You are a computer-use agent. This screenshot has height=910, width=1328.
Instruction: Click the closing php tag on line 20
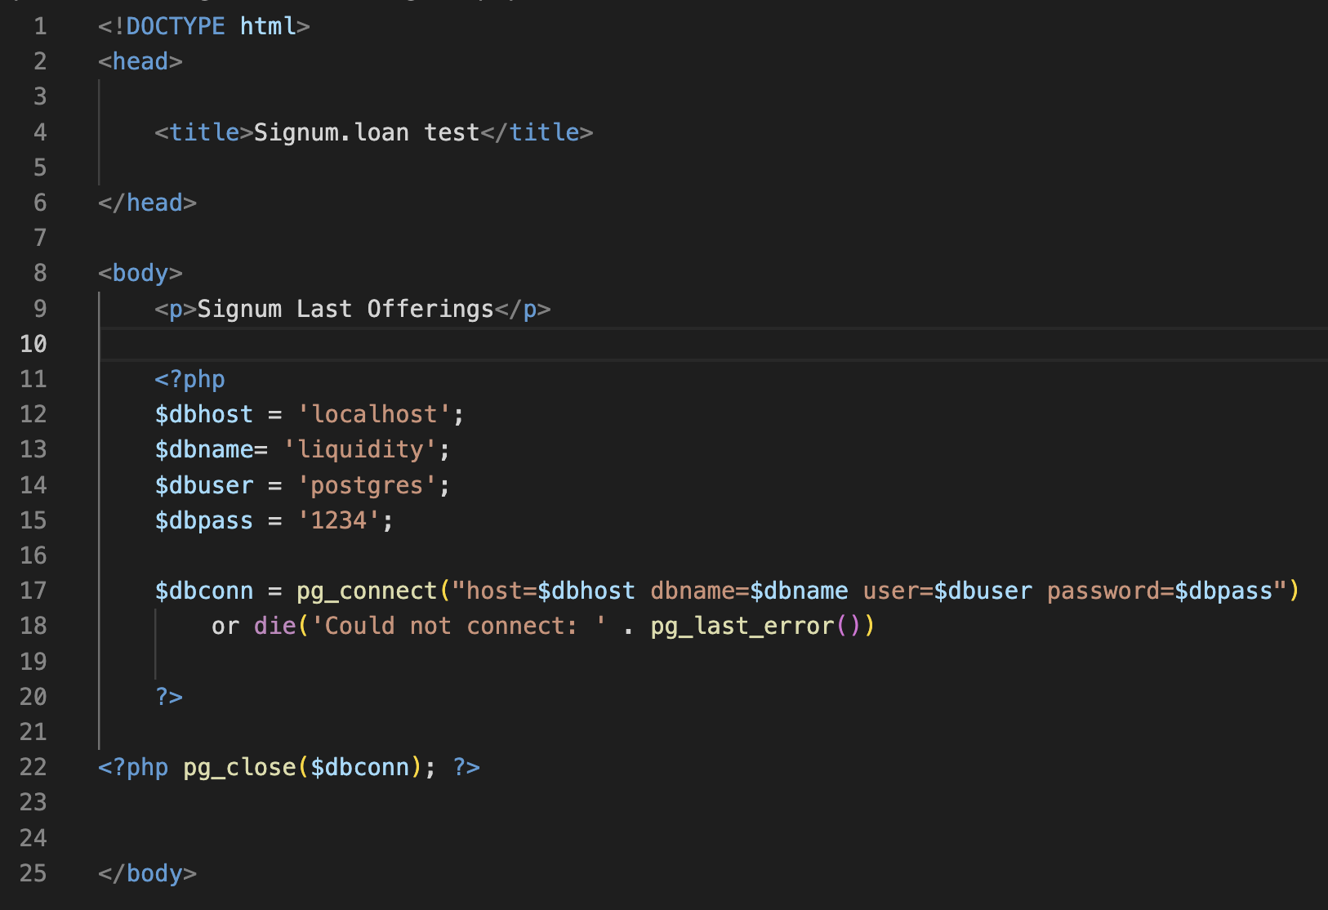click(169, 697)
